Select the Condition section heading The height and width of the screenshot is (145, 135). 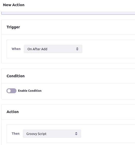coord(16,76)
